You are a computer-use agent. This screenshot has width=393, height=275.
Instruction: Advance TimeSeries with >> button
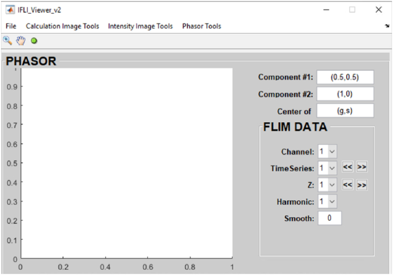(361, 167)
